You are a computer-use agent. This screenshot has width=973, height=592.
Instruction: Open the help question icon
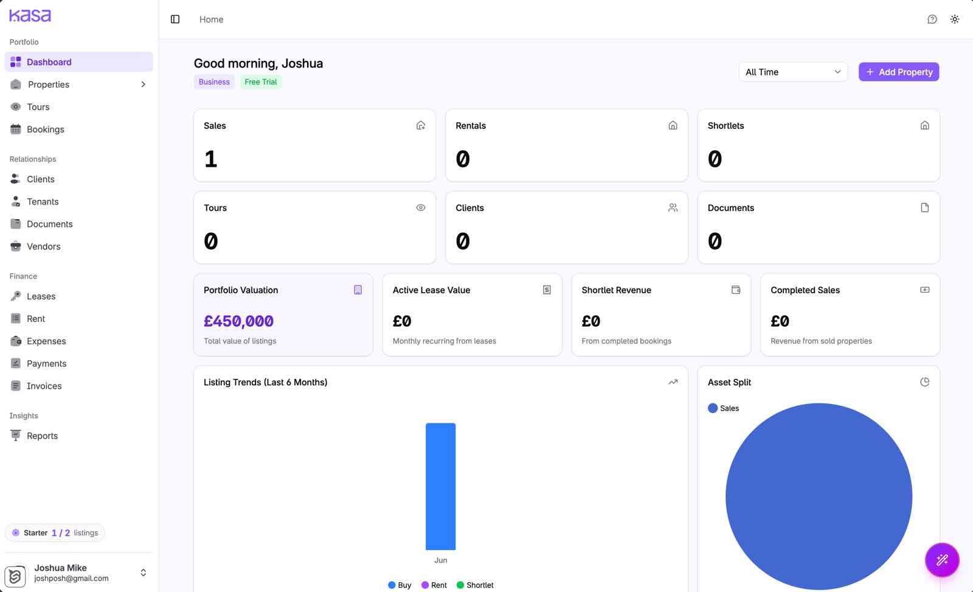click(932, 19)
